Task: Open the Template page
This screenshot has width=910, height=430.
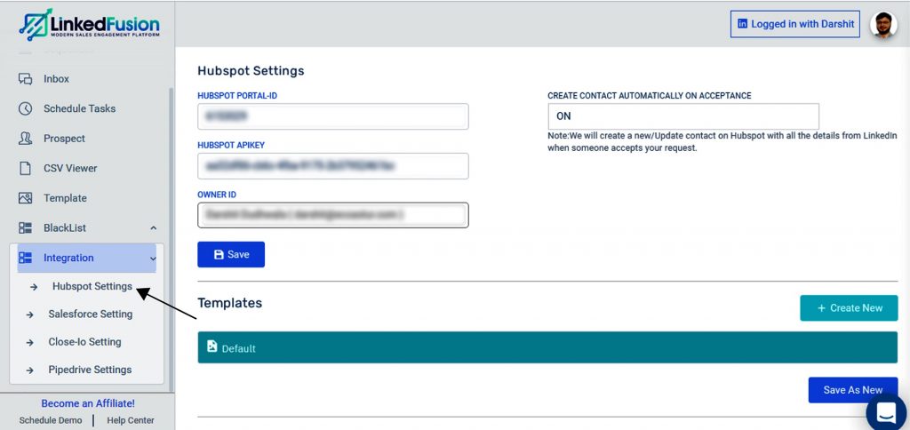Action: click(x=65, y=198)
